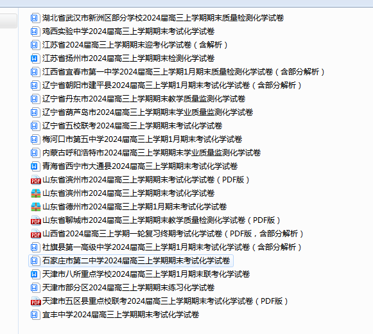Select file name 山东省滨州市2024届高三上学期期末考试化学试卷（PDF版）
The height and width of the screenshot is (334, 373).
pos(146,180)
